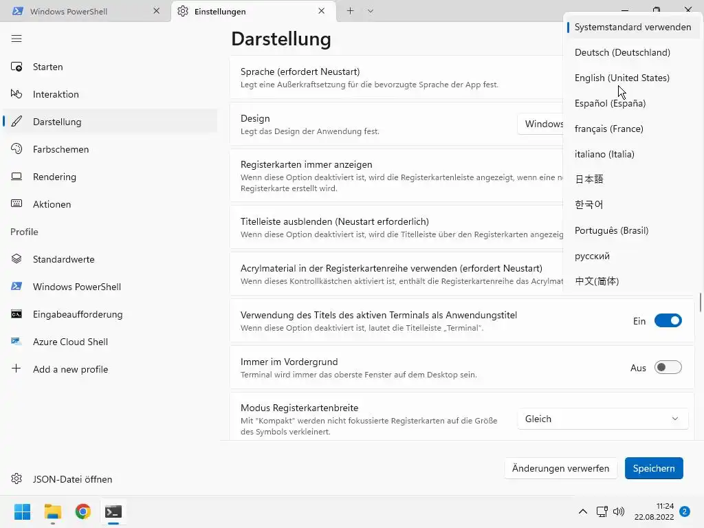Enable Immer im Vordergrund toggle
The image size is (704, 528).
(x=668, y=367)
